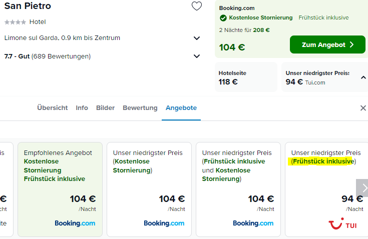
Task: Show next offers with right arrow
Action: point(363,188)
